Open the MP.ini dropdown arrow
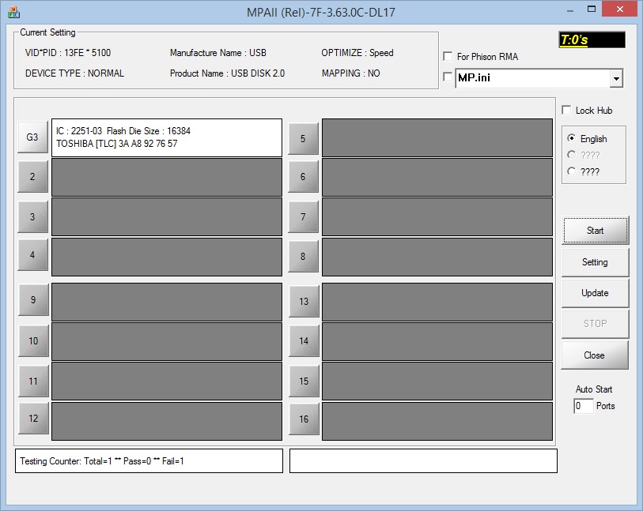The height and width of the screenshot is (511, 643). pyautogui.click(x=616, y=78)
